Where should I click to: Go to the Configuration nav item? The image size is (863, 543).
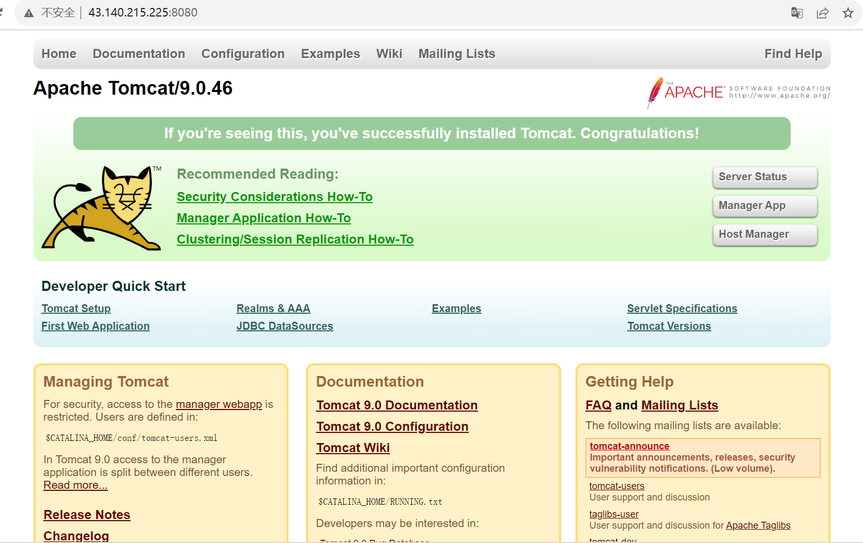coord(243,54)
